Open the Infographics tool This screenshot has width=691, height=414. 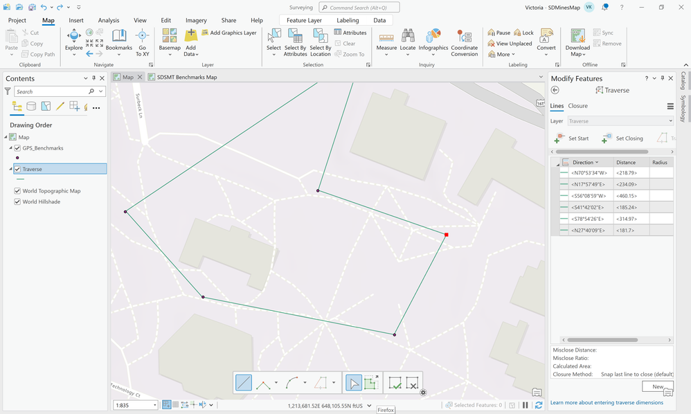pos(433,42)
